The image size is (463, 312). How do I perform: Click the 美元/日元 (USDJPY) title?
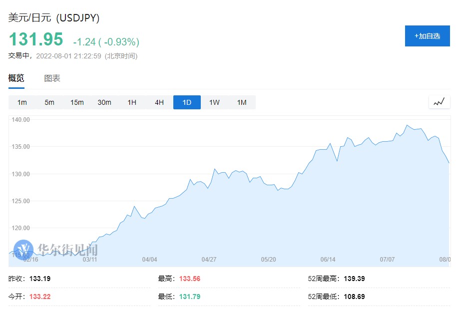(54, 17)
